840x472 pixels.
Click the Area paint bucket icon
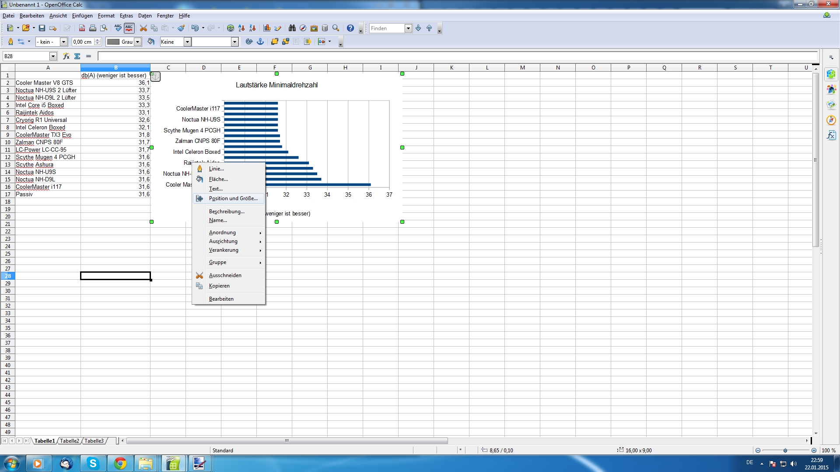[x=151, y=42]
